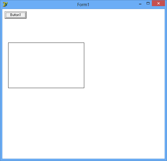Open the Delphi system menu icon

tap(5, 4)
